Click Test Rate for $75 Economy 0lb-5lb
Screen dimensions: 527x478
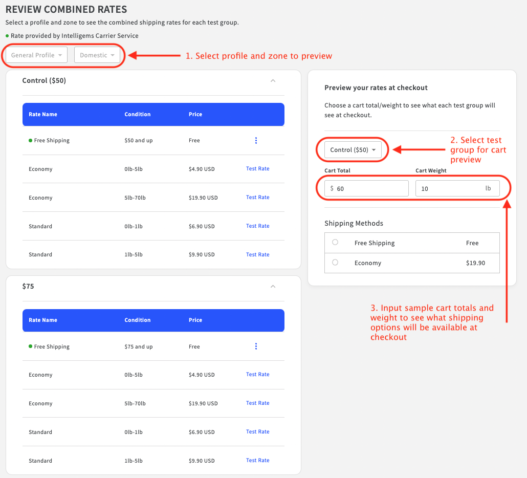tap(257, 375)
